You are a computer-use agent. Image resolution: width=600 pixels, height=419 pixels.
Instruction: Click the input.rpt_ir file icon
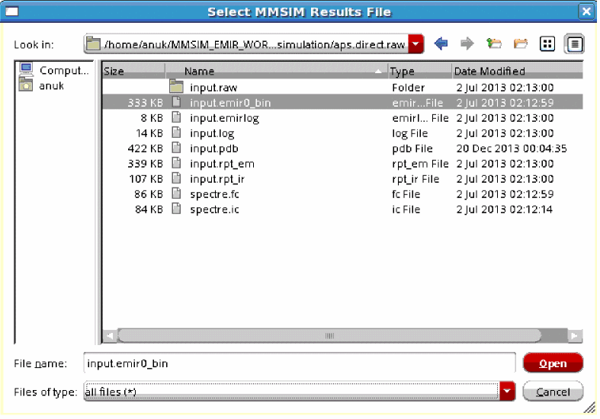176,179
